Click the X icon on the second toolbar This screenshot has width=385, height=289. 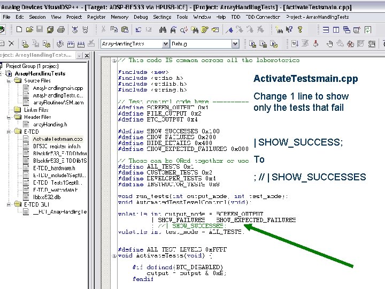(x=11, y=44)
